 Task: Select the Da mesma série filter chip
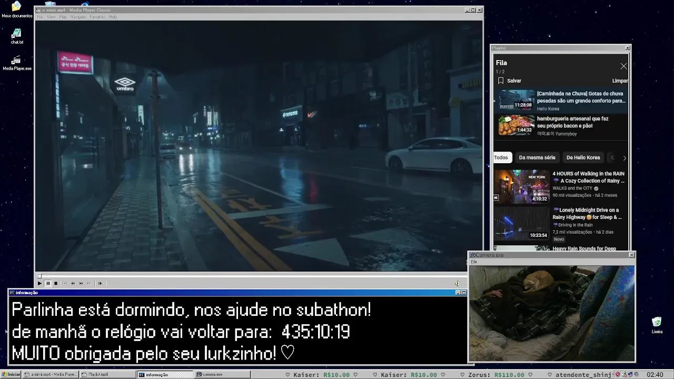tap(537, 157)
